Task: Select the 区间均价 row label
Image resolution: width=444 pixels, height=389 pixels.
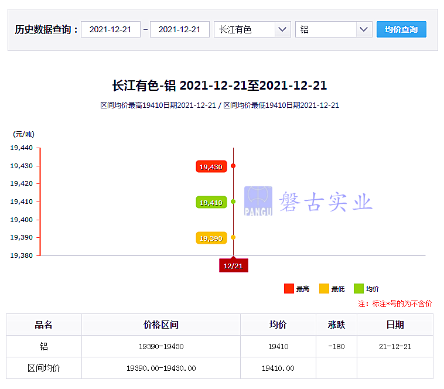Action: click(43, 368)
